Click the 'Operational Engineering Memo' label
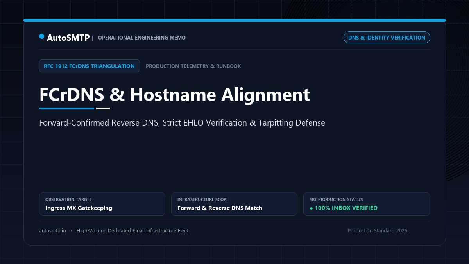The image size is (469, 264). tap(142, 38)
